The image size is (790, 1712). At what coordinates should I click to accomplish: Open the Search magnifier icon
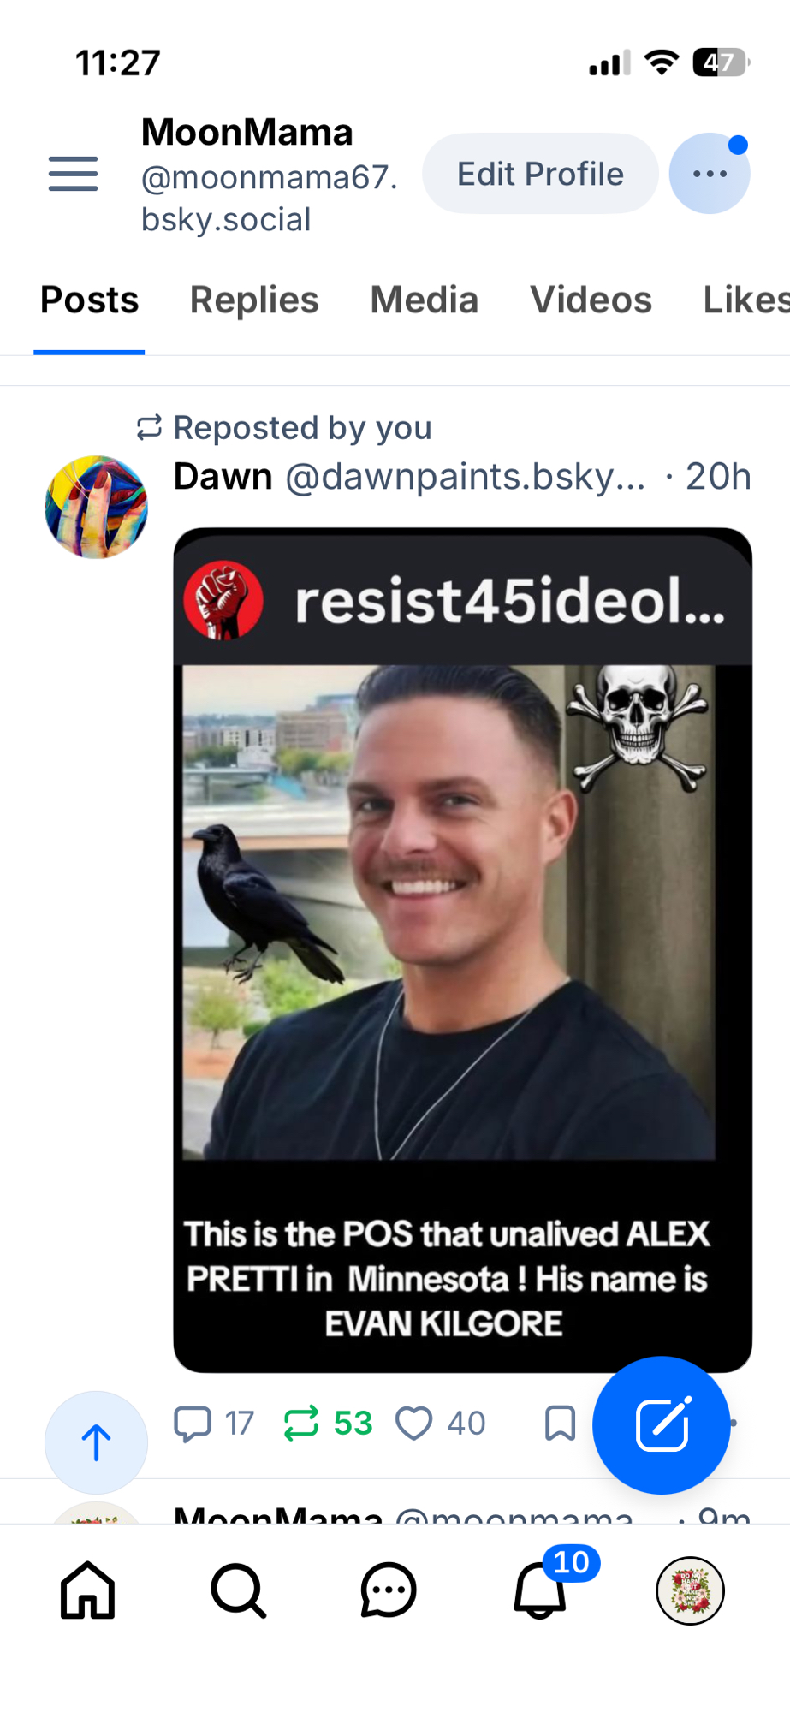238,1590
